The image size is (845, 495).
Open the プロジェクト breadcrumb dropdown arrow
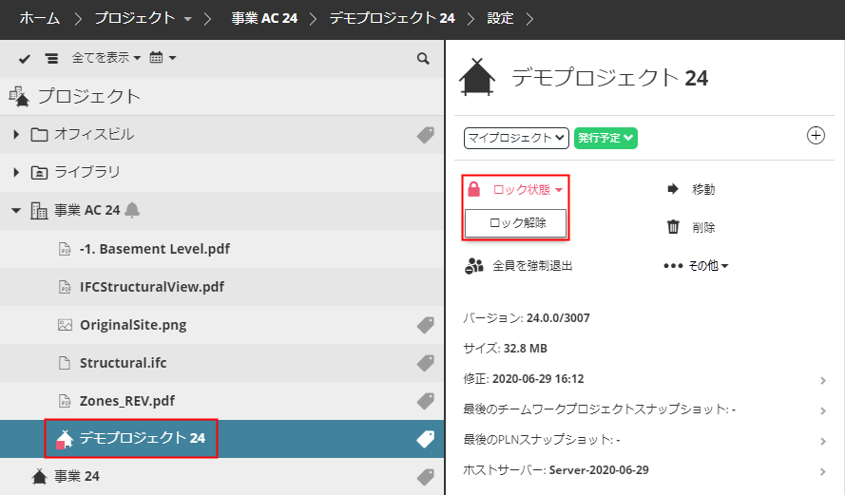coord(187,19)
